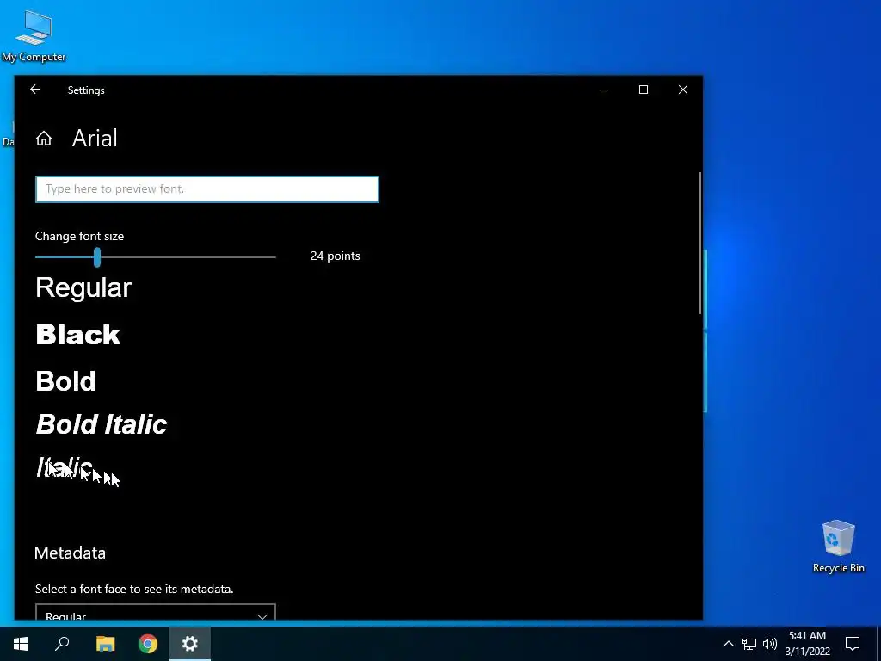This screenshot has width=881, height=661.
Task: Go back using the Settings back arrow
Action: click(35, 90)
